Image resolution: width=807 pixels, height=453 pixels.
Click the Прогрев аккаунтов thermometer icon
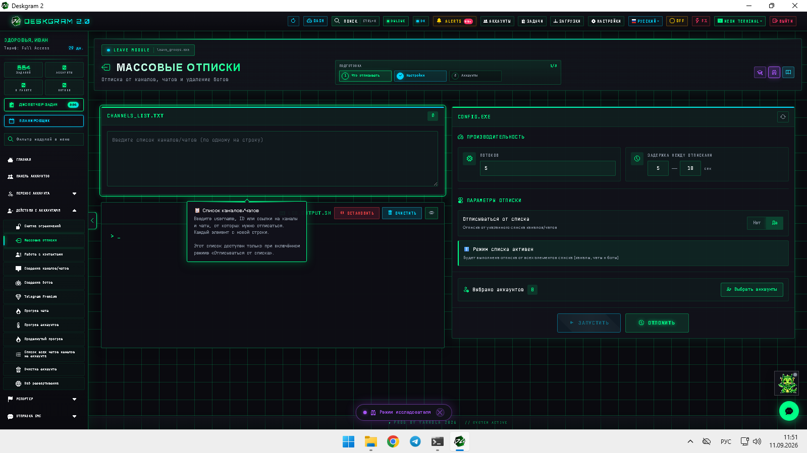point(19,325)
